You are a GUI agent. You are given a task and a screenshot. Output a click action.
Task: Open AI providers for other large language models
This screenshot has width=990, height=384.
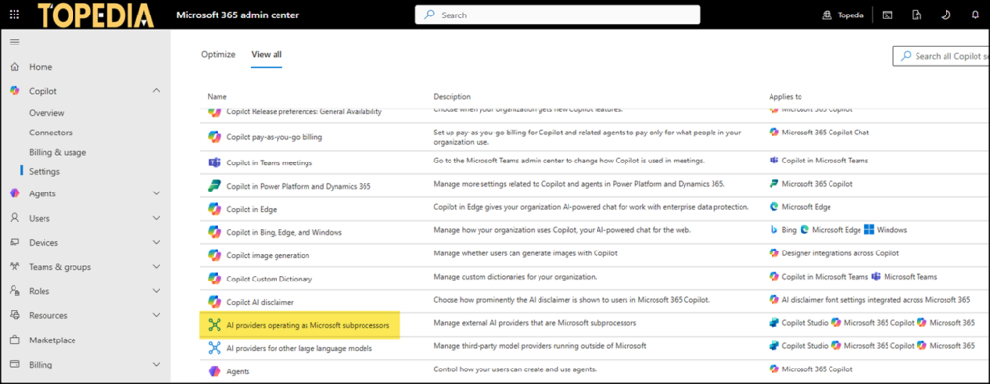pos(300,348)
